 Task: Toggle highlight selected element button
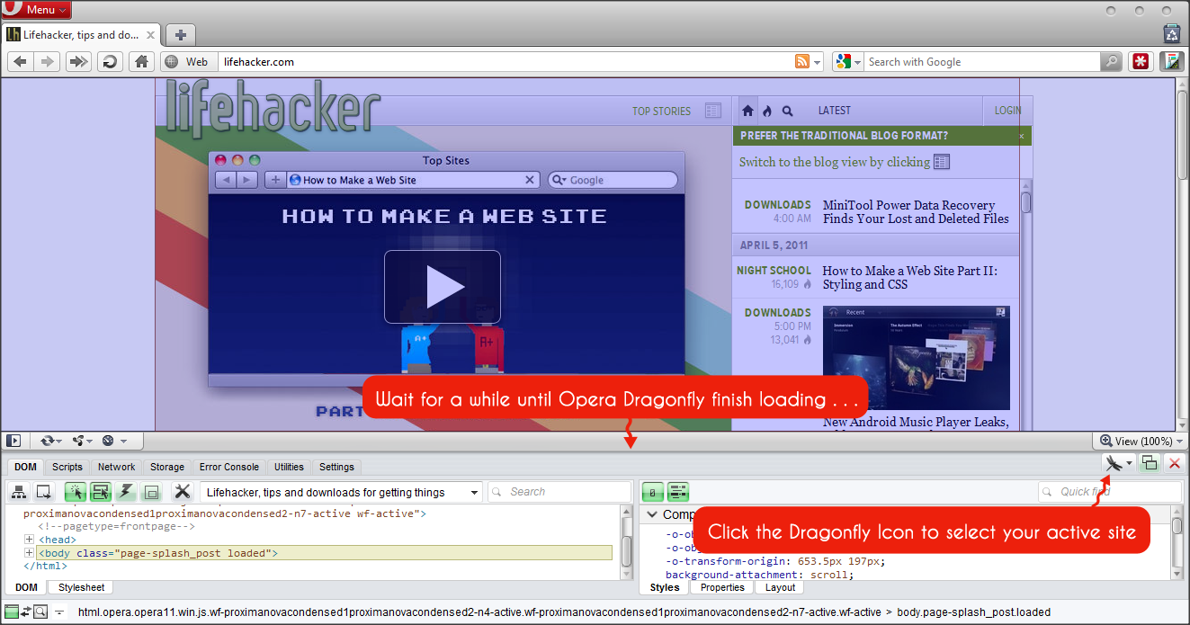(x=101, y=492)
